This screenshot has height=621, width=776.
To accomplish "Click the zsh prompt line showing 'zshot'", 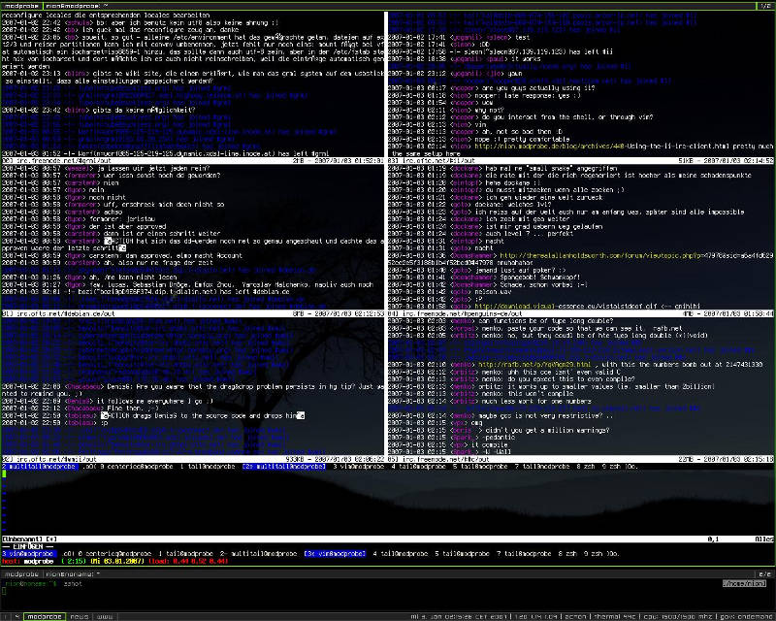I will [43, 584].
